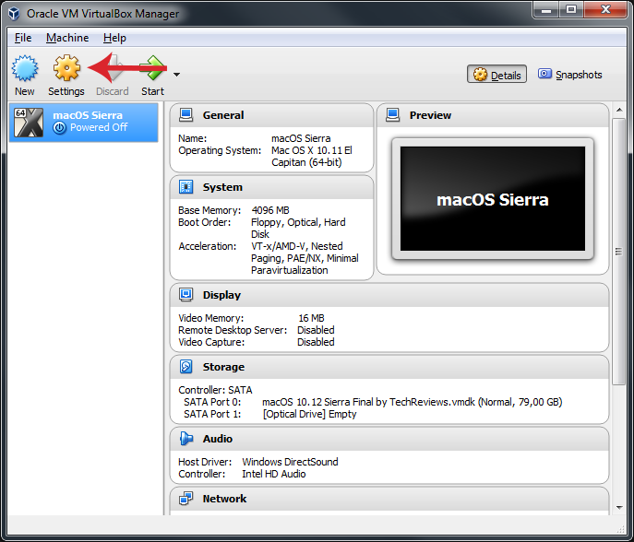Click the SATA Port 0 vmdk disk entry
Screen dimensions: 634x542
coord(412,402)
